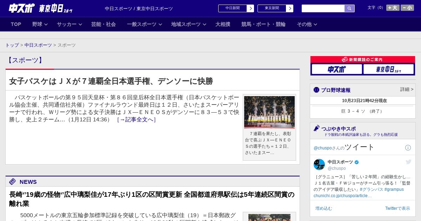Click the Twitter bird icon in tweet
The height and width of the screenshot is (221, 421).
click(408, 162)
